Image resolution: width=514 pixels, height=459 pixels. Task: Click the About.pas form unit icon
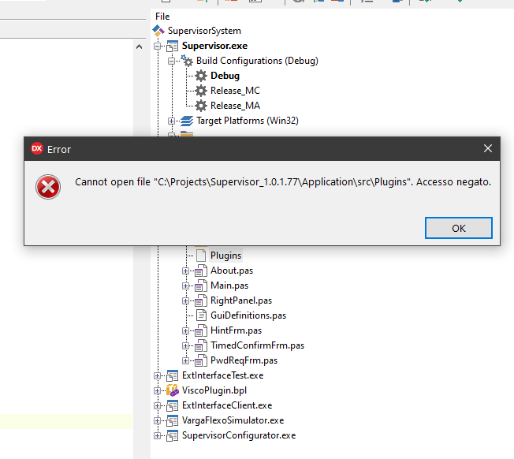pos(201,271)
